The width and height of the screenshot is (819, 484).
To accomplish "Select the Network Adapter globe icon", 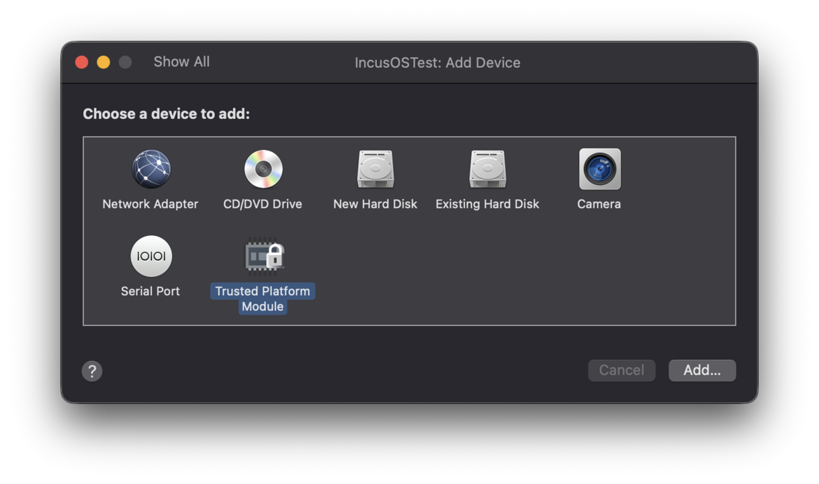I will coord(150,169).
